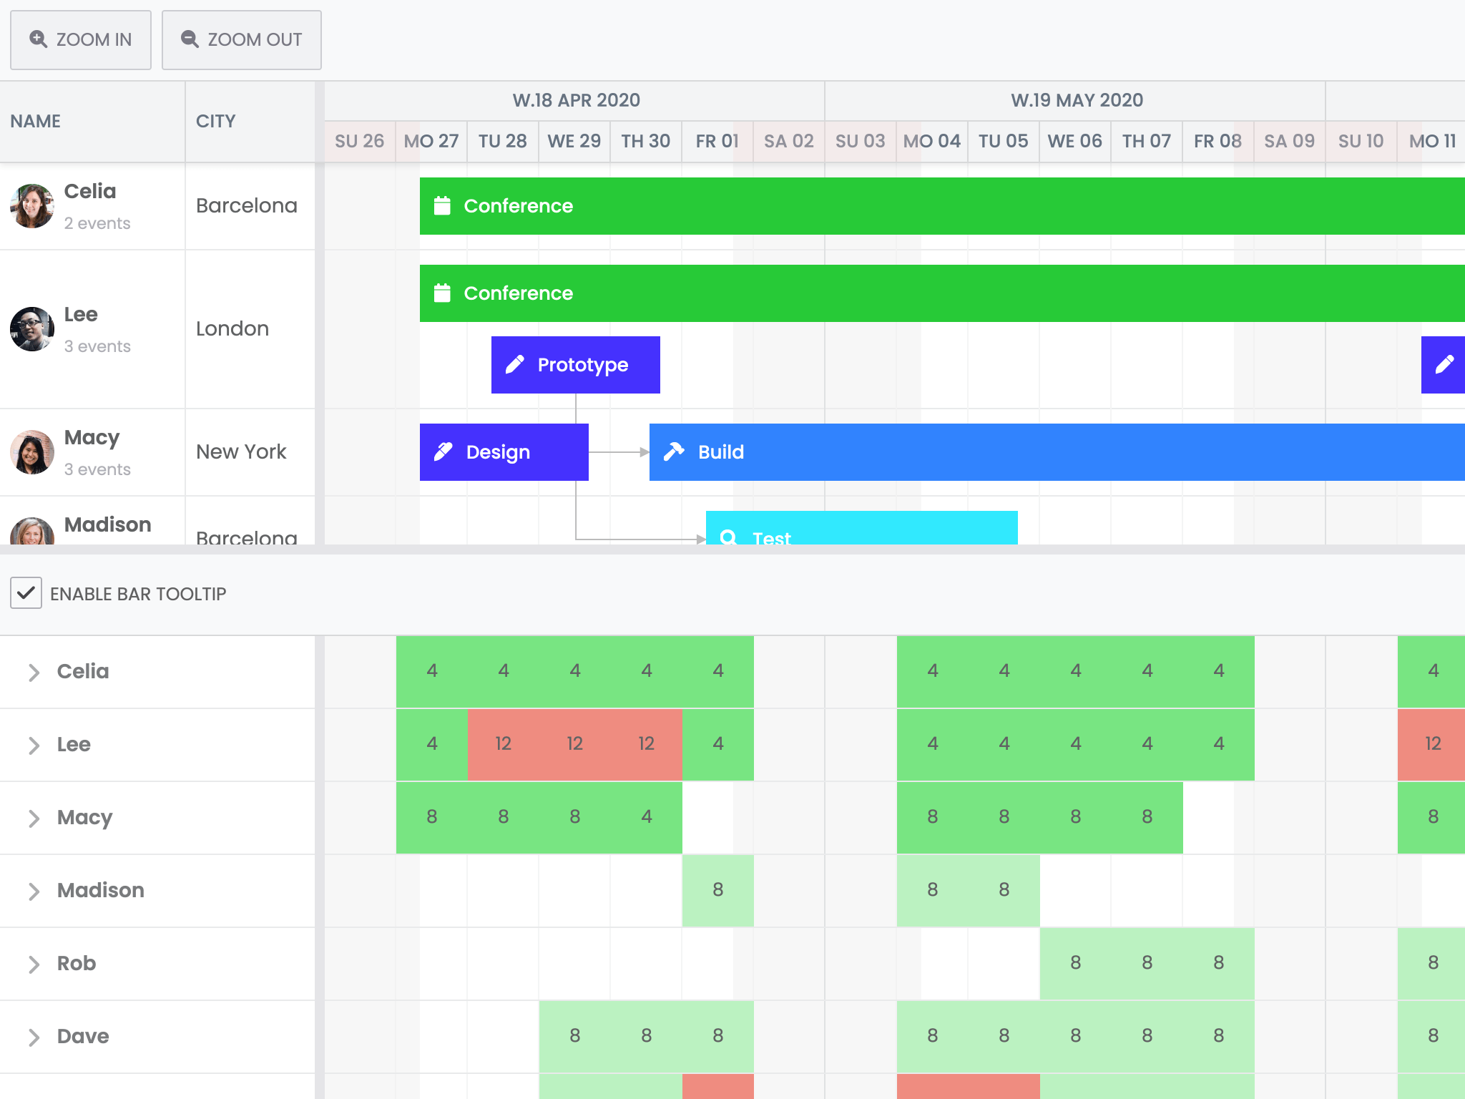The width and height of the screenshot is (1465, 1099).
Task: Select the pencil icon on the Prototype bar
Action: 516,364
